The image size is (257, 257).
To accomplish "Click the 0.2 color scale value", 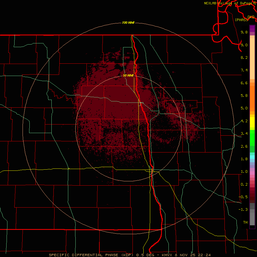I will 244,184.
